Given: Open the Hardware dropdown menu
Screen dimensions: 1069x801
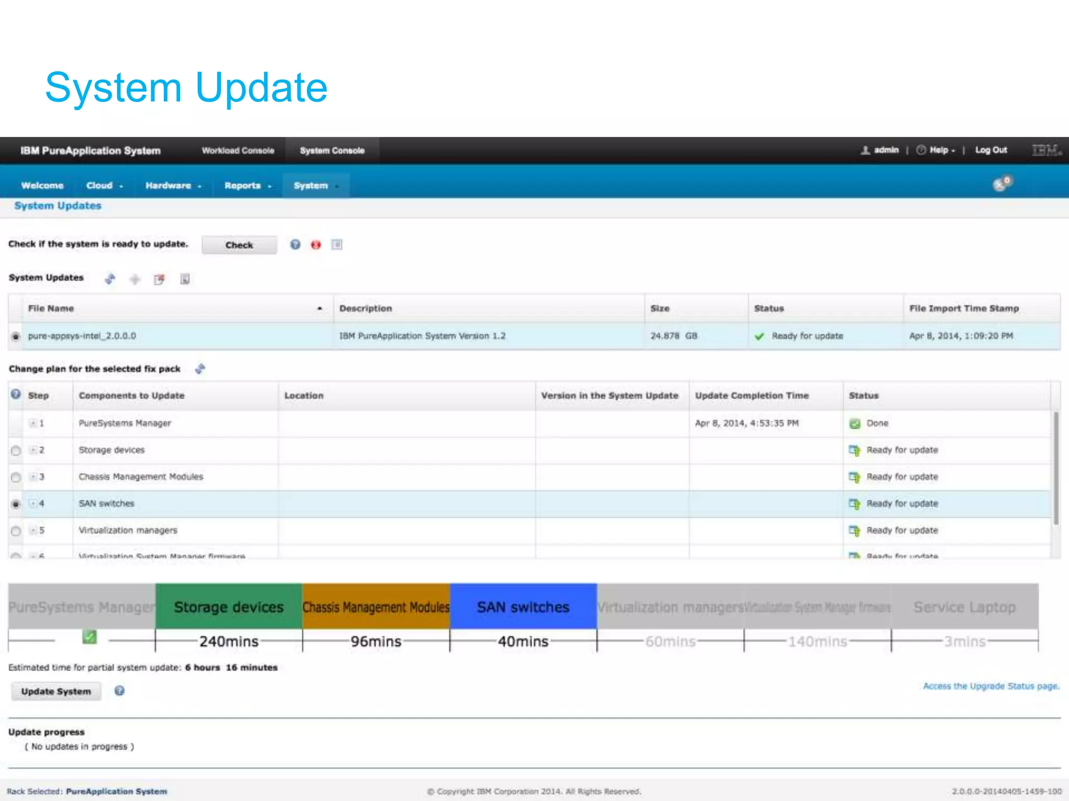Looking at the screenshot, I should click(x=173, y=186).
